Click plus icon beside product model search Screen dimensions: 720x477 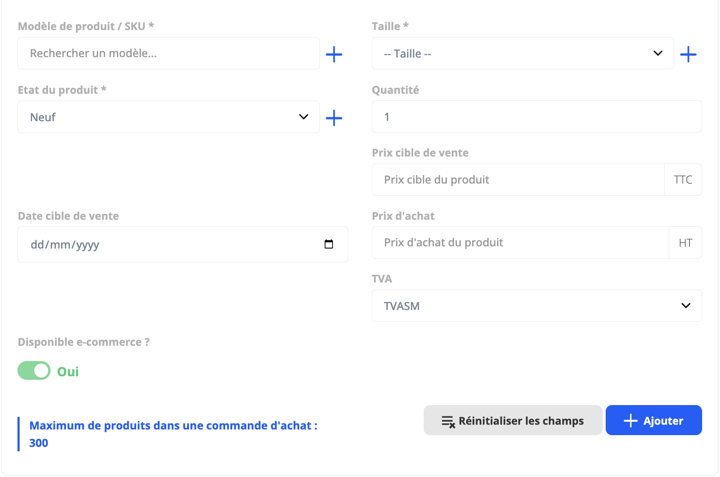tap(334, 54)
